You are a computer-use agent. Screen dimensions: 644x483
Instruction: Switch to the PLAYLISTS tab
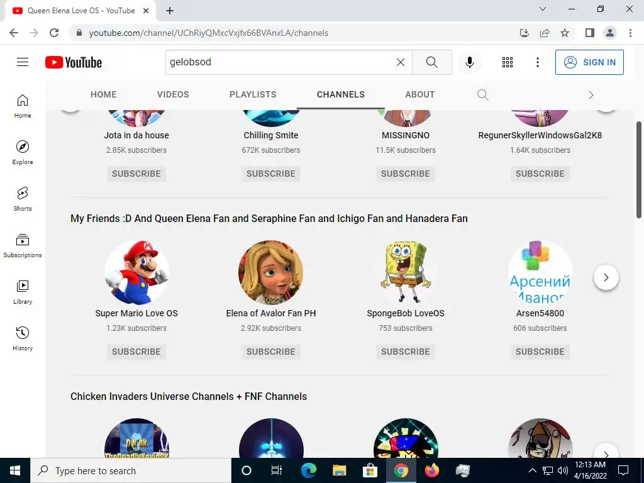253,94
